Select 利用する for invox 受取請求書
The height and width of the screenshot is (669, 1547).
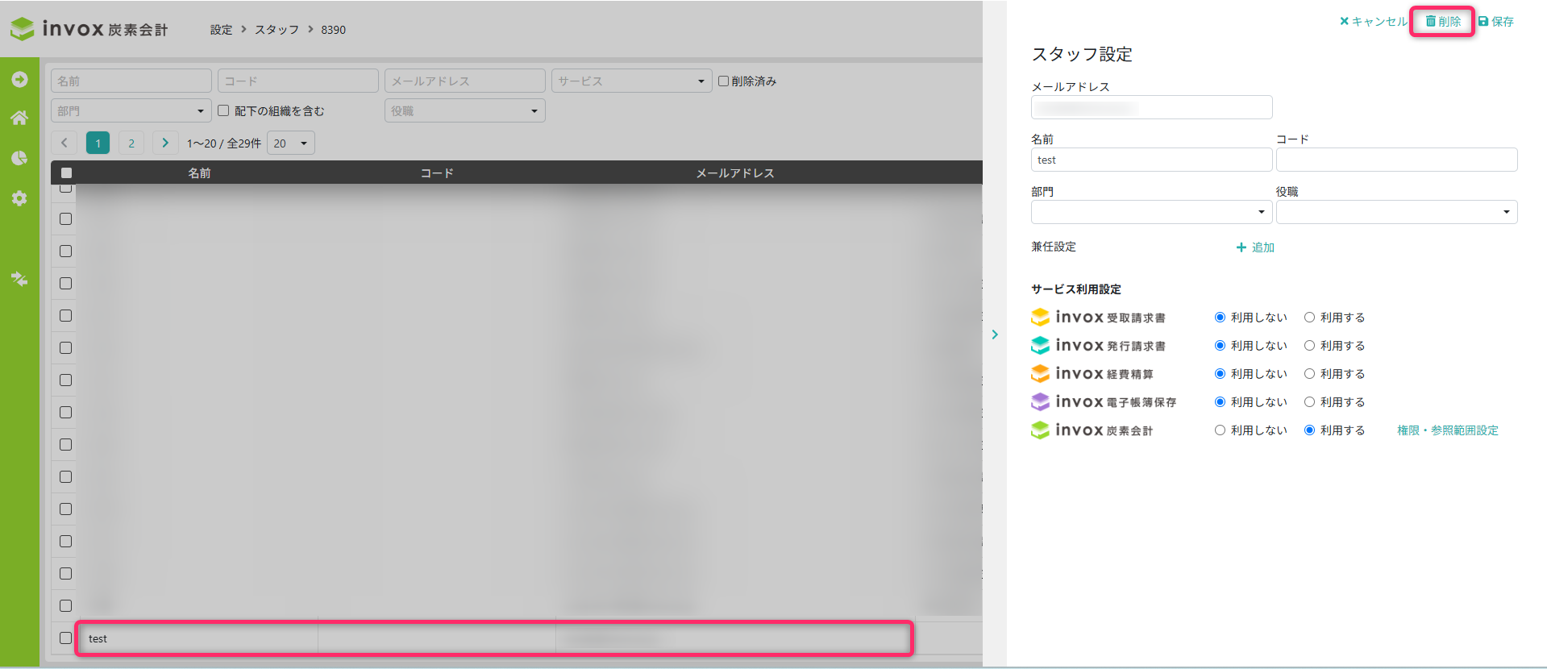(x=1310, y=318)
